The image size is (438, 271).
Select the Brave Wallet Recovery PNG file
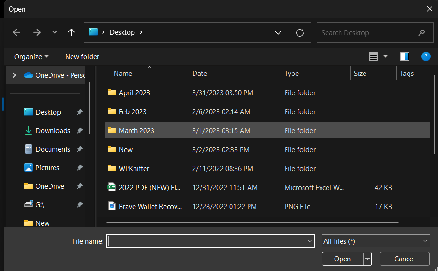[150, 207]
